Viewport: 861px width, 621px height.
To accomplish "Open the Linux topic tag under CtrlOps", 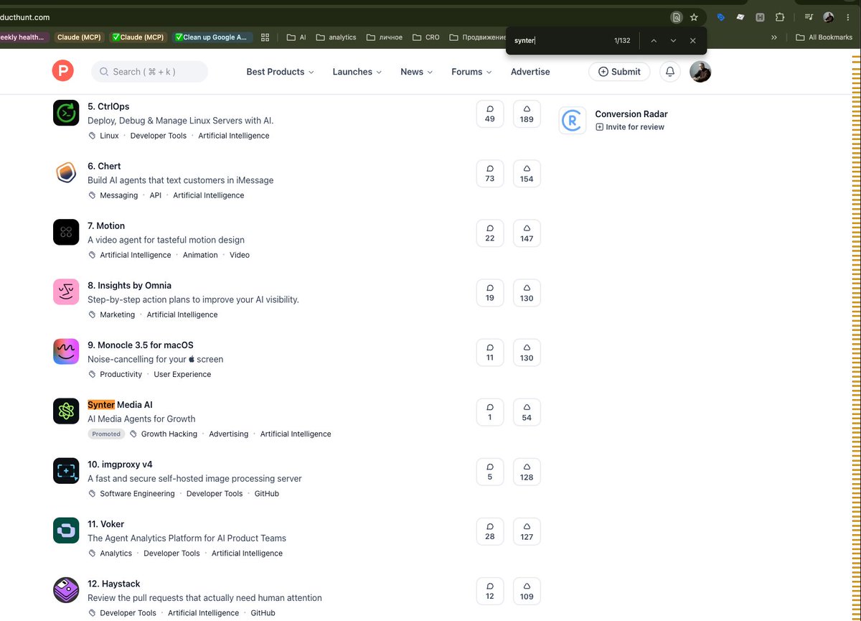I will [109, 136].
